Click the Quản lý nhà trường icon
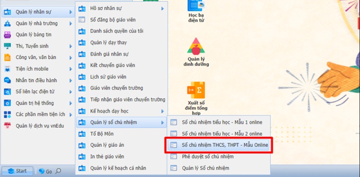 (x=7, y=23)
